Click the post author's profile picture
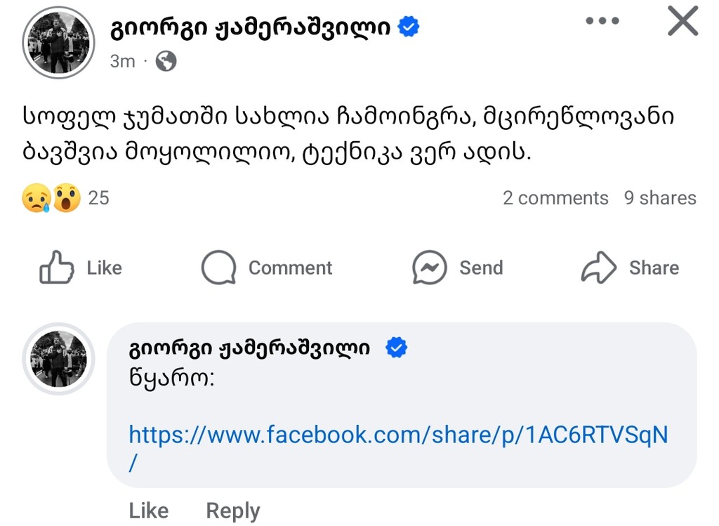 58,42
